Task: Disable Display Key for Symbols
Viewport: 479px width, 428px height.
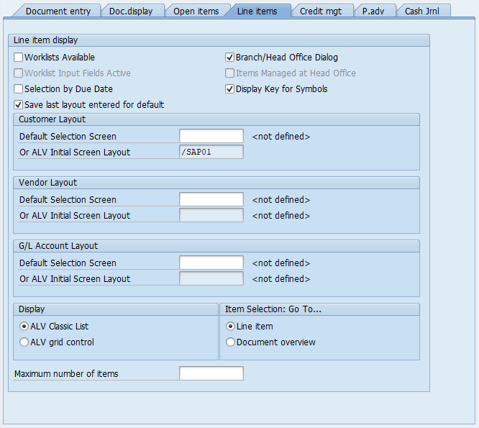Action: coord(229,89)
